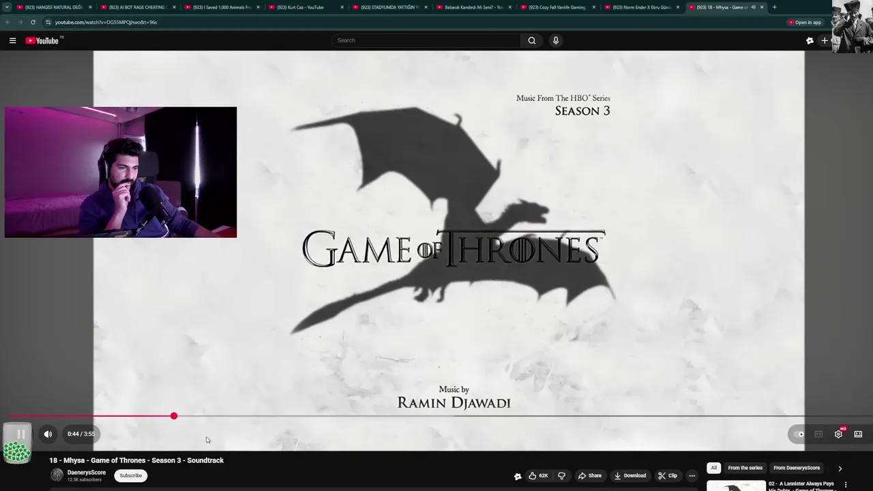Open DaenerysScore channel avatar
Viewport: 873px width, 491px height.
click(57, 475)
